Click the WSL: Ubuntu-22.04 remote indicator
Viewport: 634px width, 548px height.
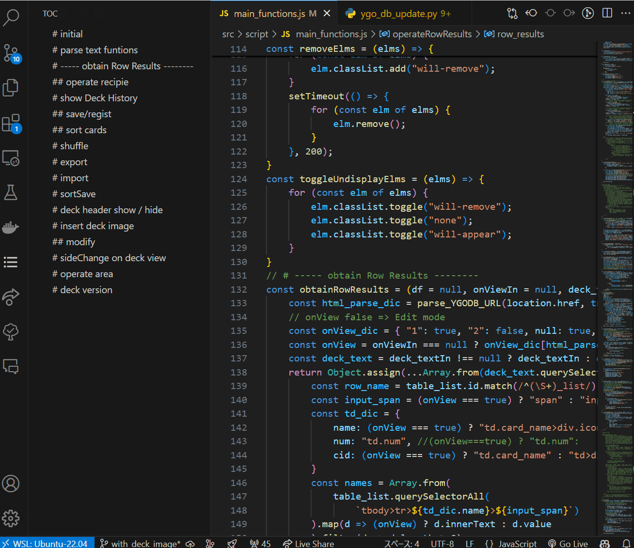tap(47, 543)
